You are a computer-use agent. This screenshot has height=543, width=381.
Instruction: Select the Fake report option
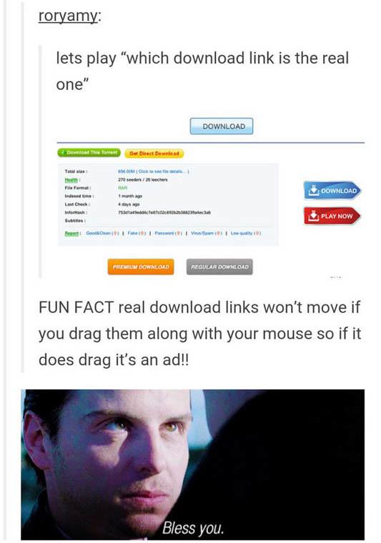tap(136, 234)
